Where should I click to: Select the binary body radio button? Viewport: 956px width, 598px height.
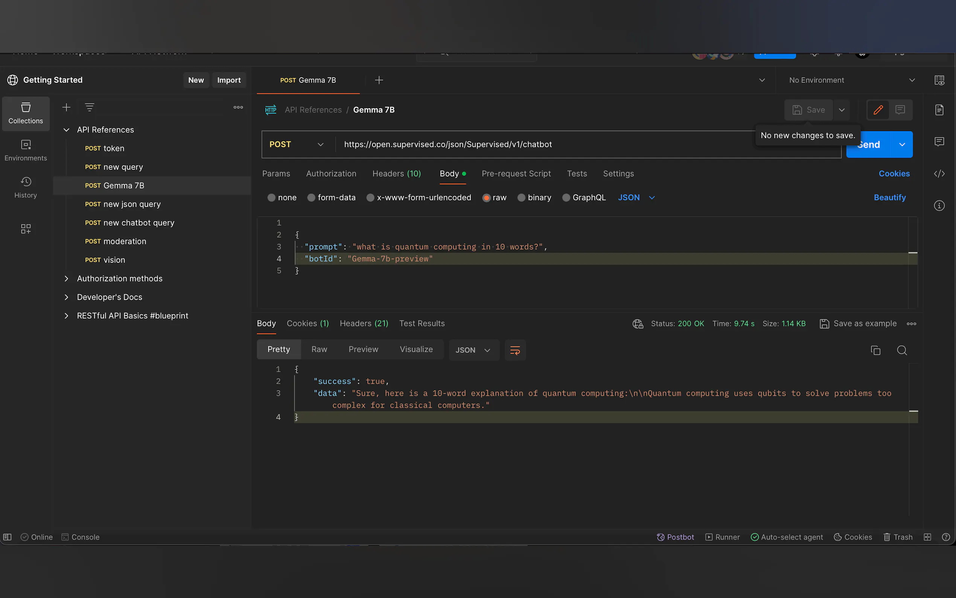tap(521, 197)
